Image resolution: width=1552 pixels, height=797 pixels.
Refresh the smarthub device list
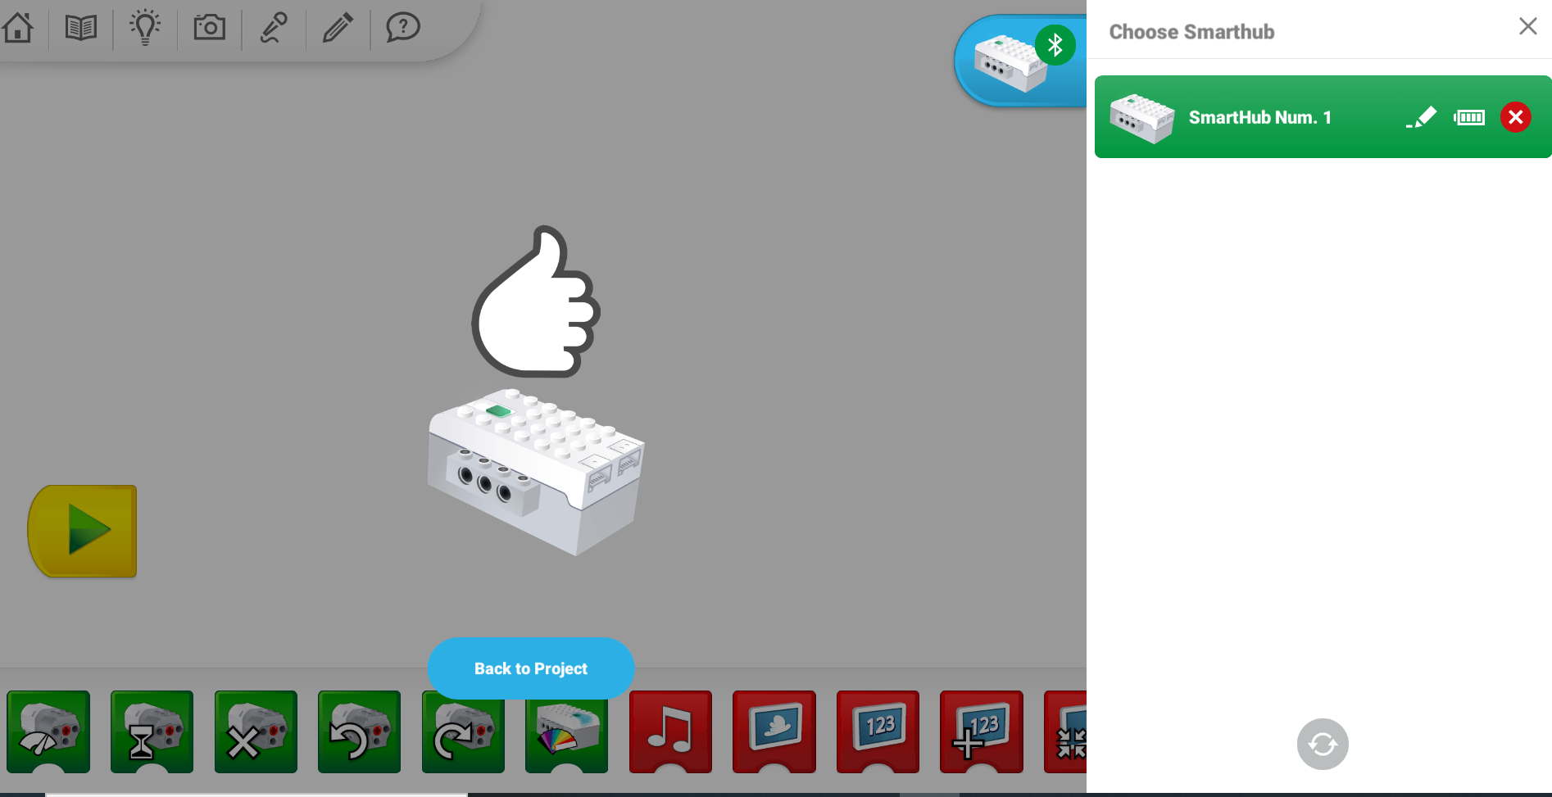coord(1322,744)
